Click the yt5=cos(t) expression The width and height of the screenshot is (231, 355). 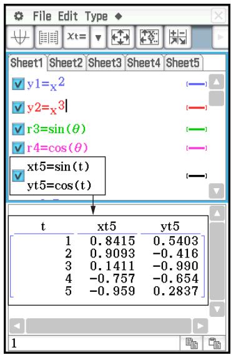59,186
